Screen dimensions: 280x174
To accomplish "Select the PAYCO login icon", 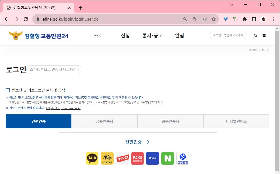I will pos(122,158).
